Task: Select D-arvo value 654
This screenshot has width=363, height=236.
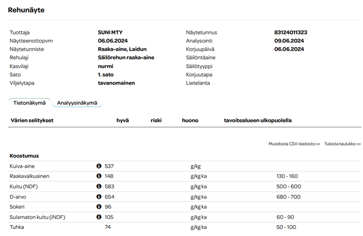Action: (x=109, y=197)
